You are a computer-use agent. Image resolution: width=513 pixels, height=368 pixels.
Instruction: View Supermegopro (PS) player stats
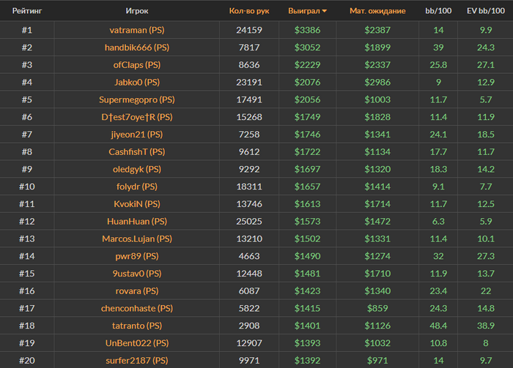coord(137,99)
